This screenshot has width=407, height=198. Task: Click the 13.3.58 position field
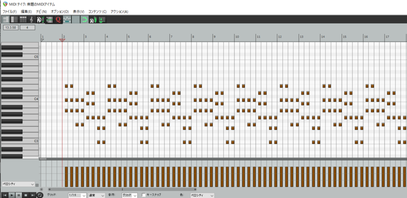tap(11, 27)
